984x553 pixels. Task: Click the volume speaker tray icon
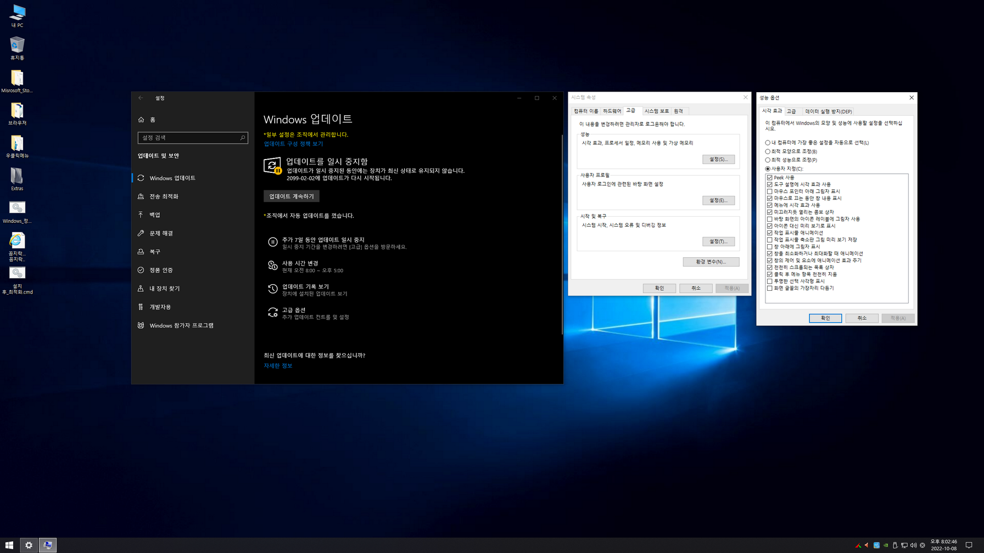coord(913,545)
